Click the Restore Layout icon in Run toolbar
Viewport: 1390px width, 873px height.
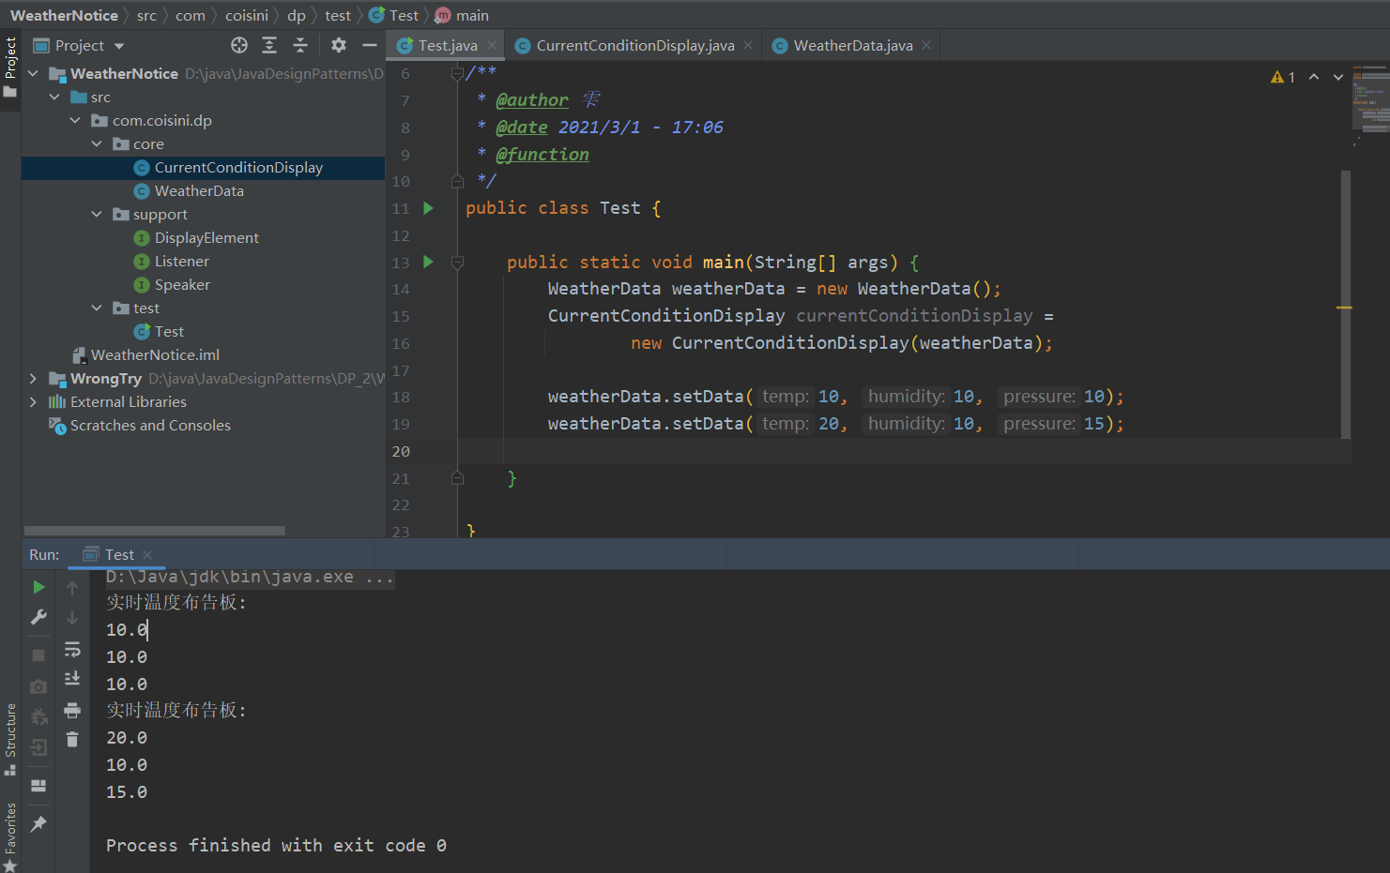pos(38,786)
